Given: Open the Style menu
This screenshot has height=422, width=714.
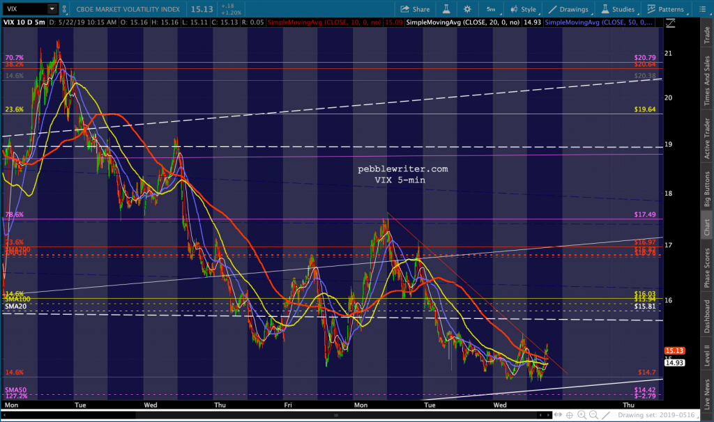Looking at the screenshot, I should point(524,9).
